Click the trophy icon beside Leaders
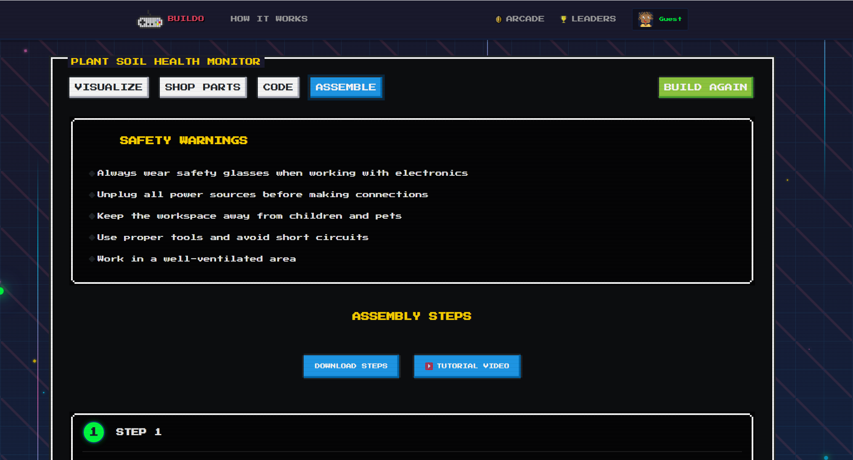Screen dimensions: 853x460 pyautogui.click(x=564, y=19)
